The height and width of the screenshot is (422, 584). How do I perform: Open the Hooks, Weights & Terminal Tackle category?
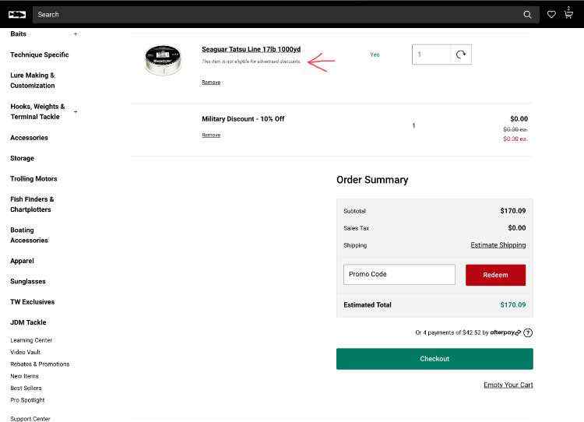pos(37,111)
